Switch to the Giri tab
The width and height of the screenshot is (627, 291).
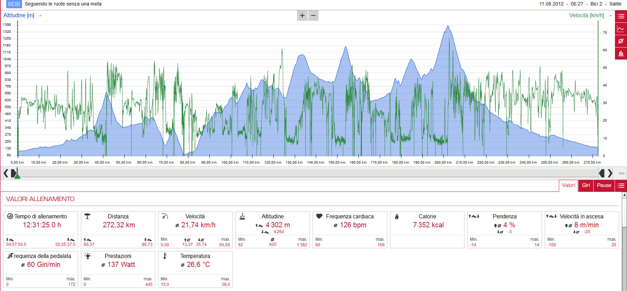(586, 185)
